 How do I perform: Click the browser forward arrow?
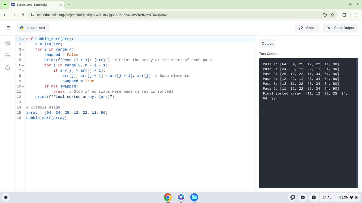pyautogui.click(x=14, y=15)
